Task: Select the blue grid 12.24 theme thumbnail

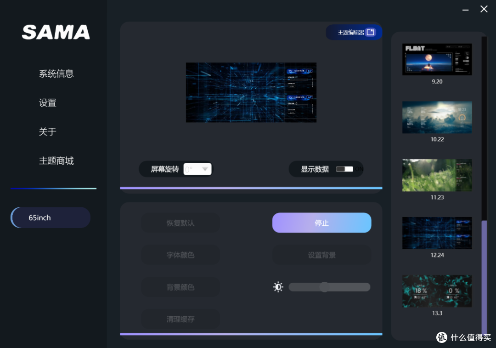Action: tap(437, 233)
